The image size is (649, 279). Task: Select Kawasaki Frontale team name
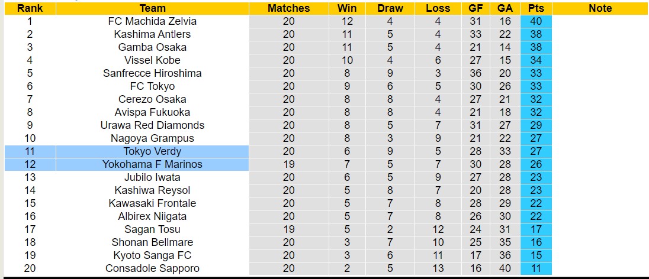coord(152,203)
